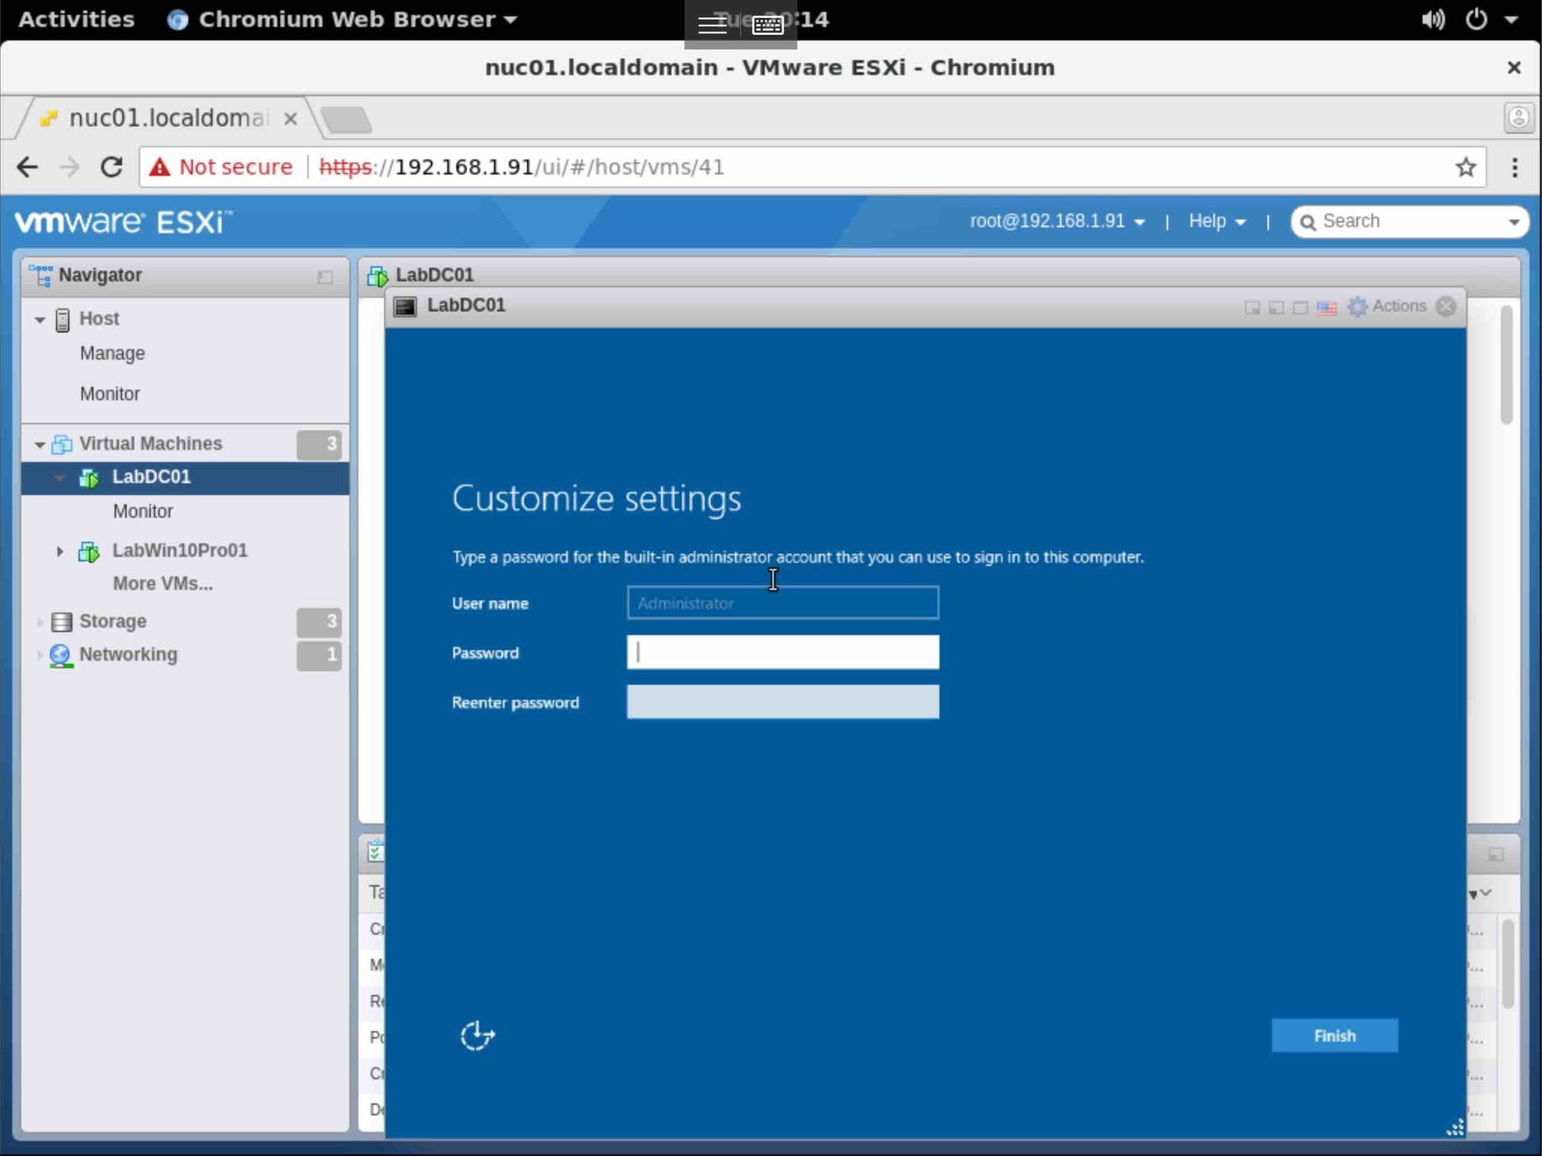Screen dimensions: 1542x1156
Task: Click the Not secure warning indicator
Action: click(221, 167)
